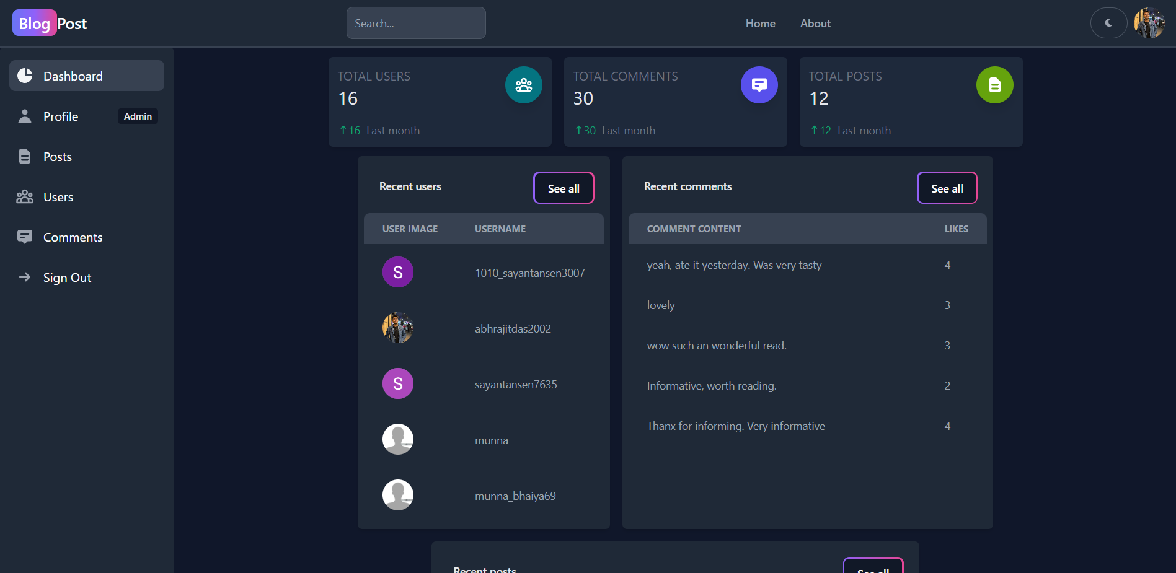The width and height of the screenshot is (1176, 573).
Task: Click the Sign Out arrow icon
Action: pyautogui.click(x=25, y=278)
